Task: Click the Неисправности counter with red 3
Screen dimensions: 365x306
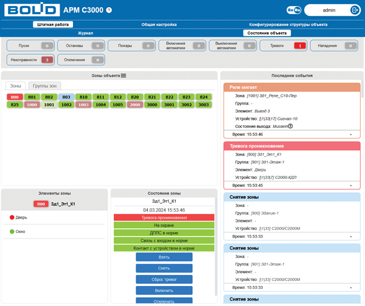Action: (x=30, y=60)
